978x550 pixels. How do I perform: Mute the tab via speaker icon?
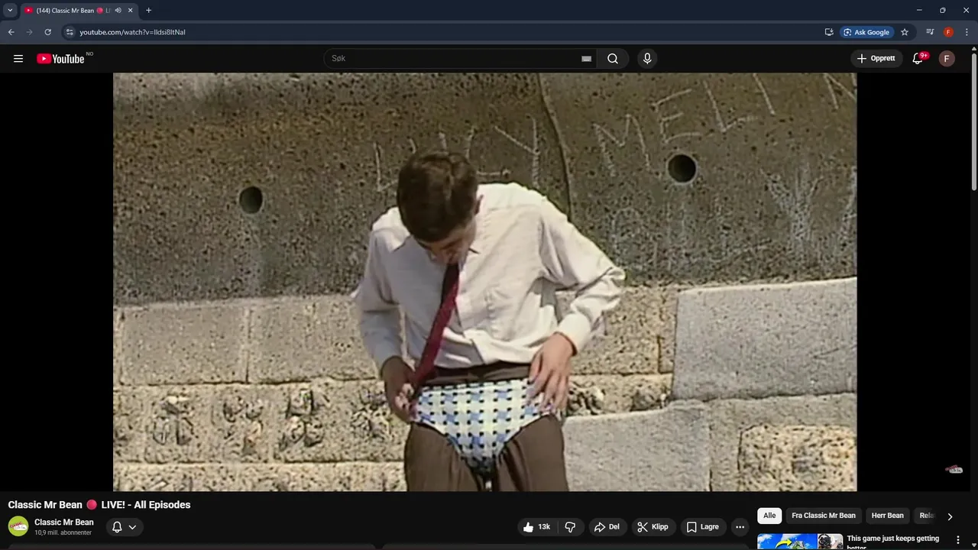[x=118, y=11]
